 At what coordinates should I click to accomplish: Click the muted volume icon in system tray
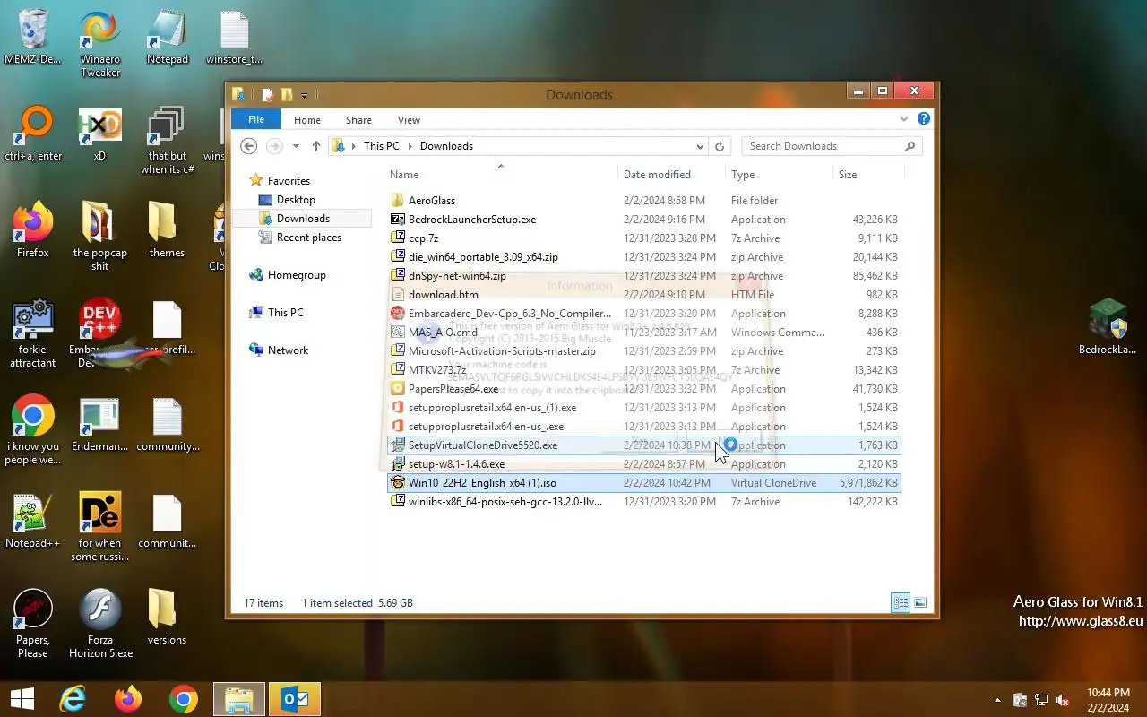pos(1063,700)
